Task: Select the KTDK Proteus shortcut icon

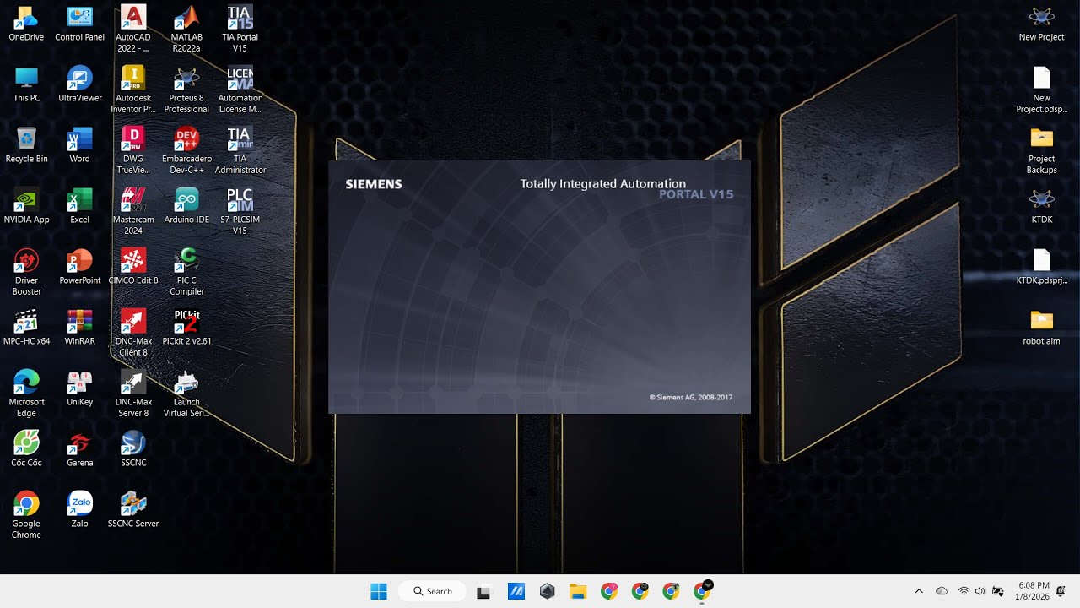Action: point(1041,206)
